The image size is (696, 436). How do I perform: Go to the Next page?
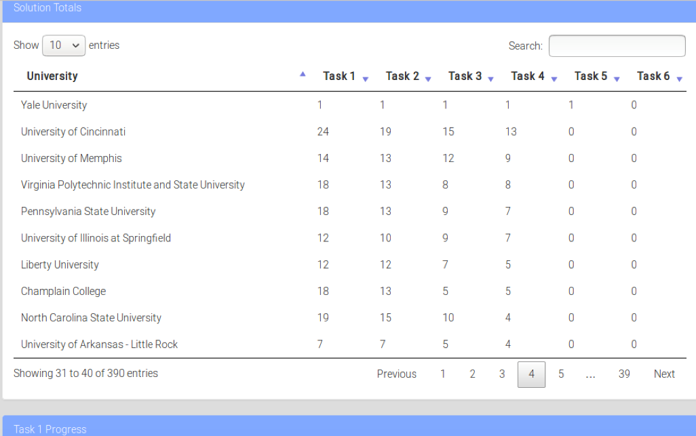pos(664,374)
